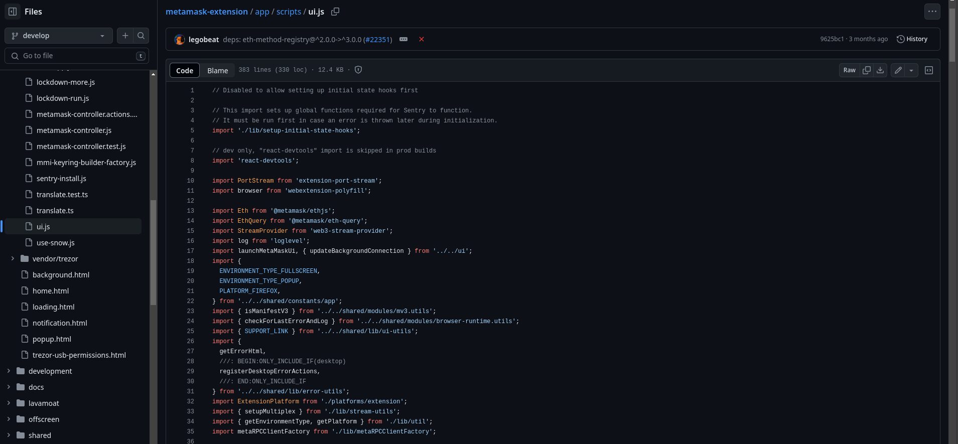Viewport: 958px width, 444px height.
Task: Open symbols panel icon
Action: pos(929,70)
